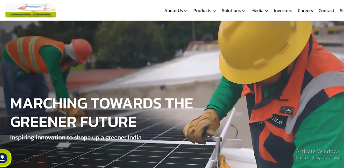Click the Inspiring innovation subtitle text

76,137
